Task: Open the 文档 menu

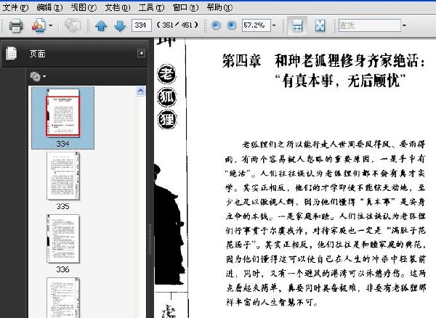Action: [117, 7]
